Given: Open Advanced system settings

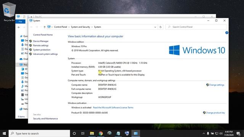Looking at the screenshot, I should (x=45, y=54).
